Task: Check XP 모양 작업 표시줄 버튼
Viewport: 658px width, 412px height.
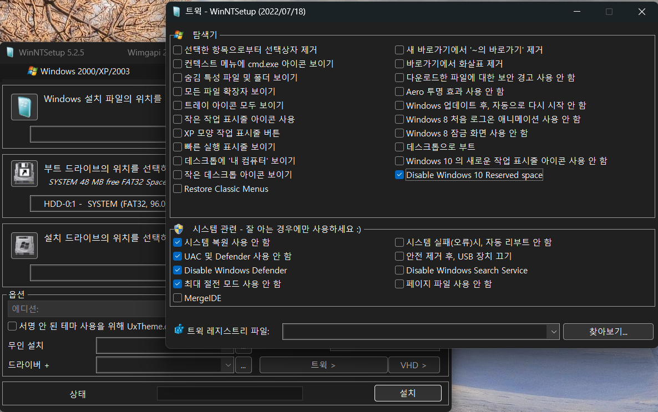Action: [x=178, y=133]
